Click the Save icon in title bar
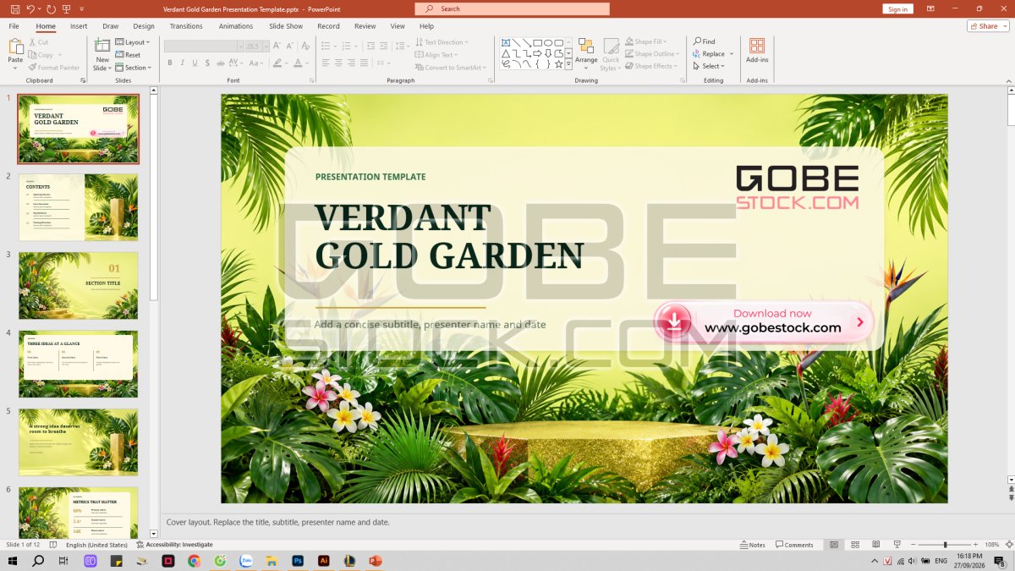Viewport: 1015px width, 571px height. [14, 8]
